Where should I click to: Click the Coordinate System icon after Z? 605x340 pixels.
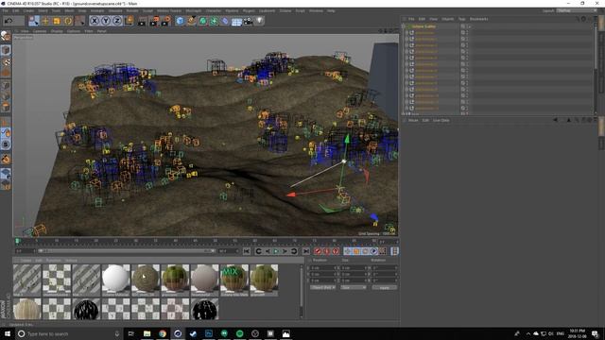tap(129, 21)
